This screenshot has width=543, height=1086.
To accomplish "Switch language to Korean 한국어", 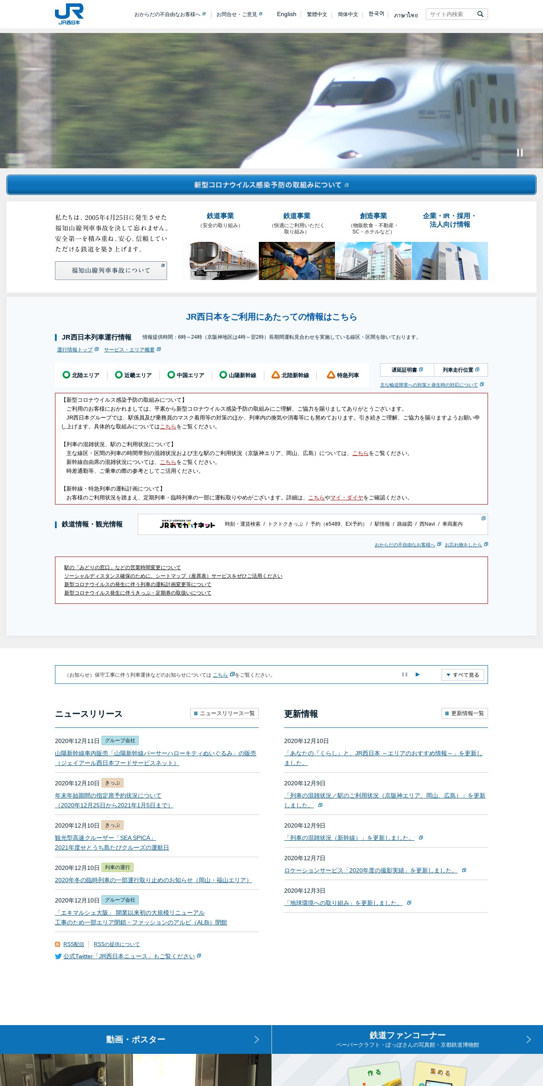I will 376,14.
